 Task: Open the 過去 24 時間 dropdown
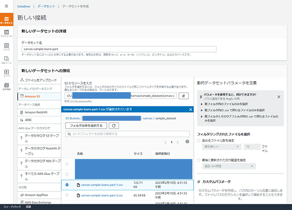point(229,166)
